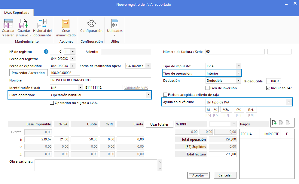
Task: Open the Configuración gear icon
Action: [x=91, y=23]
